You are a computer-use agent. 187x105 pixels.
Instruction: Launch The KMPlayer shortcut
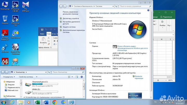pos(26,6)
